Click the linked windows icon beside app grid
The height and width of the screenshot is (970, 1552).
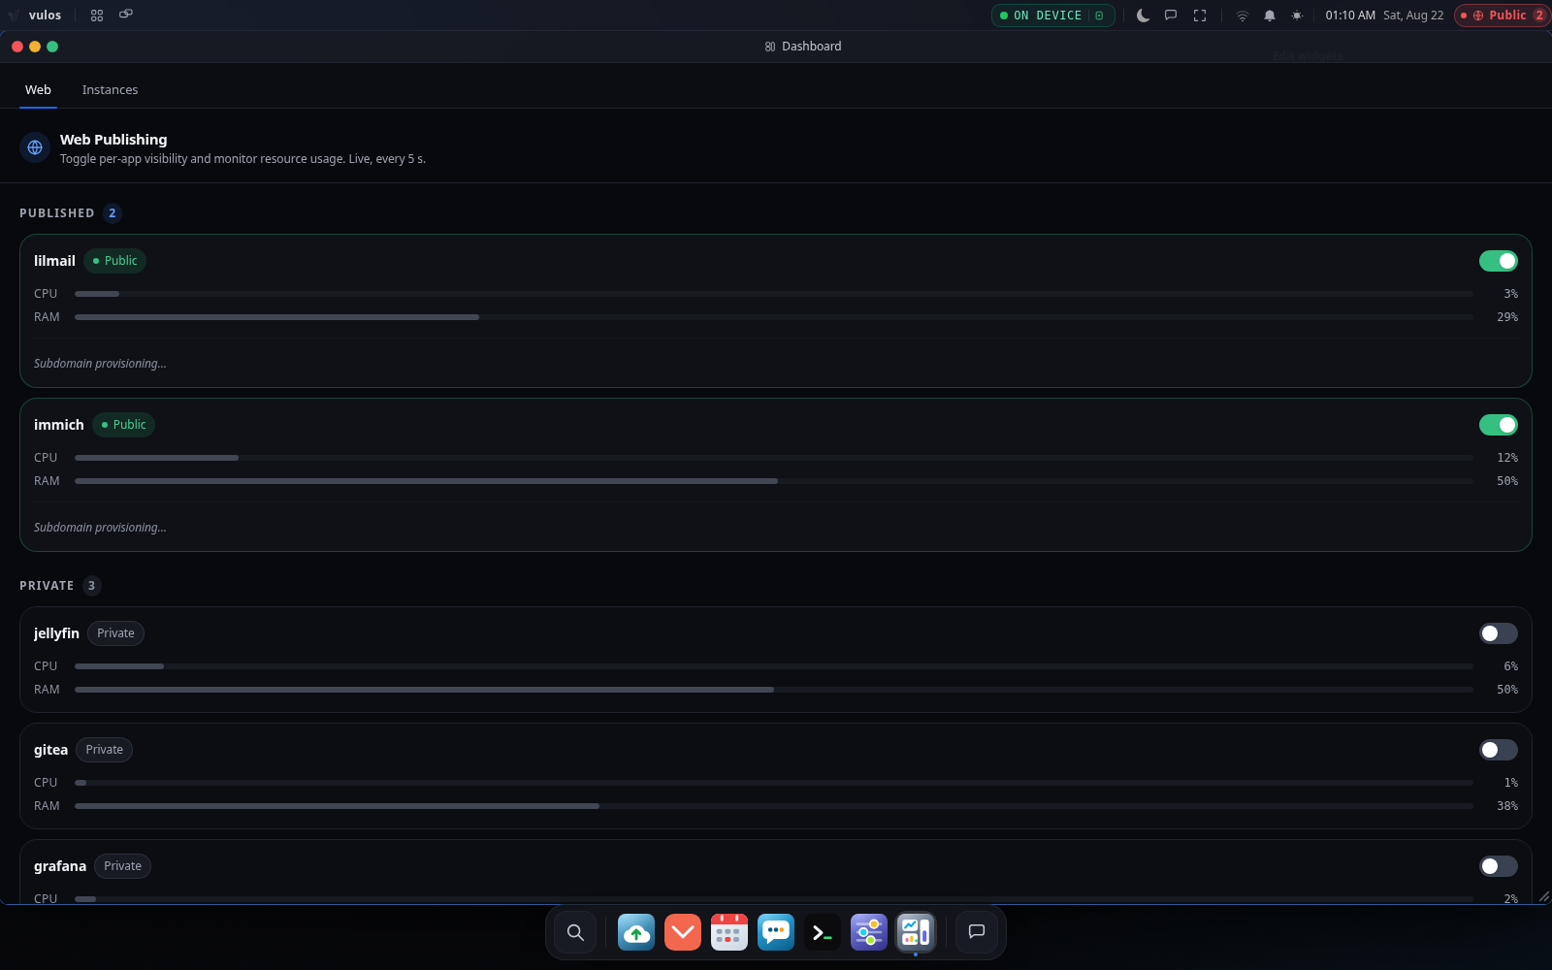click(126, 15)
